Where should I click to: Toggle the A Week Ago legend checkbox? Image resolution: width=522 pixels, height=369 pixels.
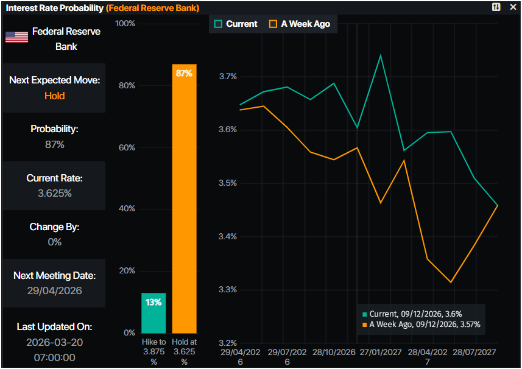coord(273,24)
